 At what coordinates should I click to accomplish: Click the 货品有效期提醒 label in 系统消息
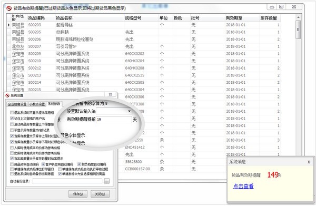[x=246, y=175]
